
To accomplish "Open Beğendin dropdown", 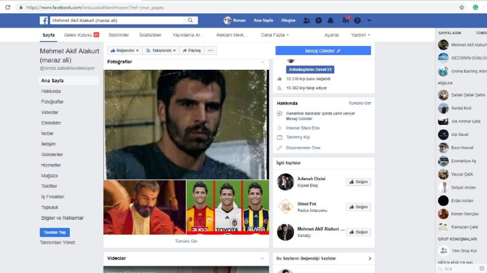I will [125, 50].
